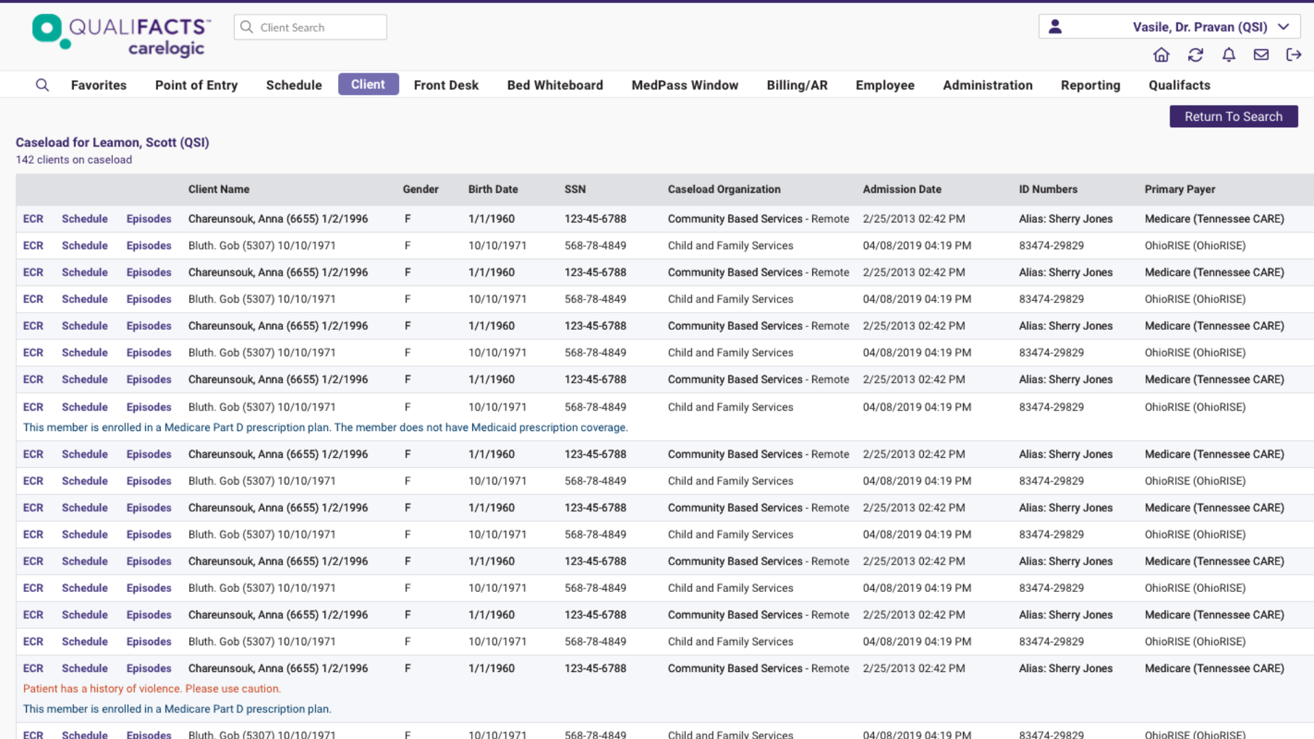The image size is (1314, 739).
Task: Open Bed Whiteboard menu
Action: click(x=555, y=85)
